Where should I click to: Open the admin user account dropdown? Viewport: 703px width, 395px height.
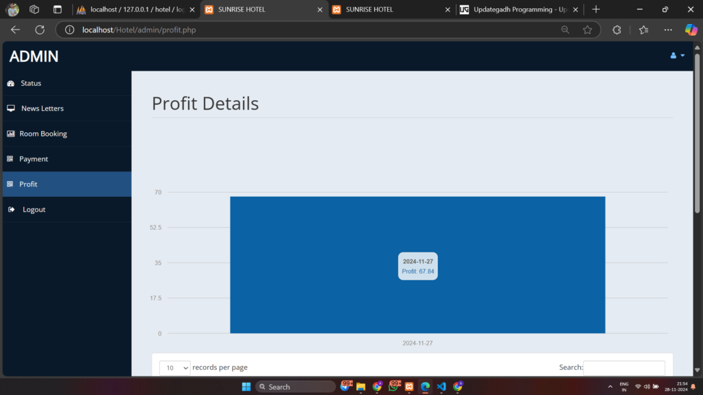coord(677,56)
